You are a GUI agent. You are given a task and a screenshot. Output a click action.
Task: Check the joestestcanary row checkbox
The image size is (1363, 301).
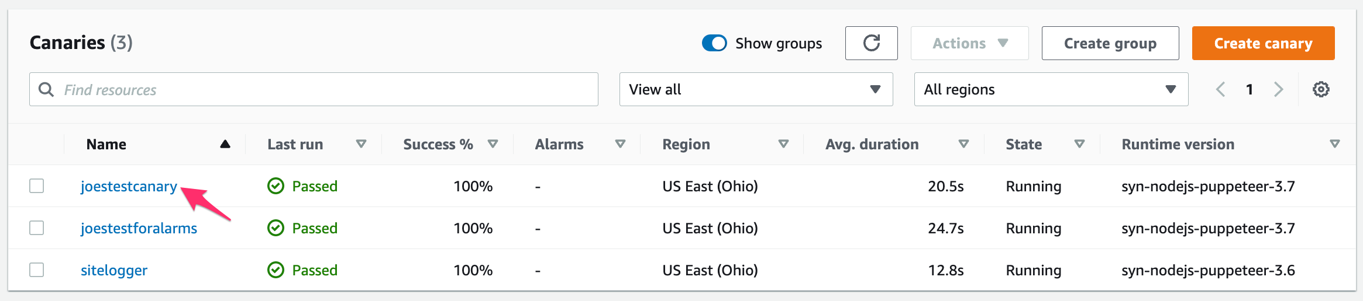click(37, 186)
